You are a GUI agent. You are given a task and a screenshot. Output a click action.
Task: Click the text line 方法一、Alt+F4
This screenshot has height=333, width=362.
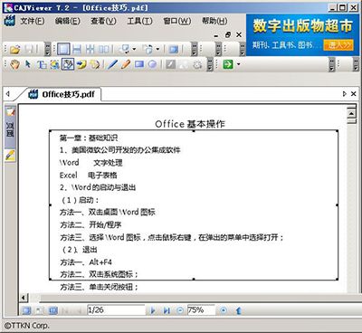[86, 262]
